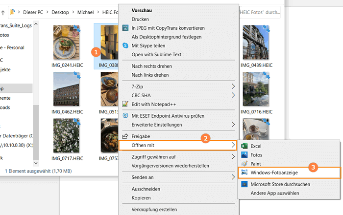This screenshot has height=215, width=343.
Task: Select Nach links drehen
Action: pyautogui.click(x=150, y=75)
